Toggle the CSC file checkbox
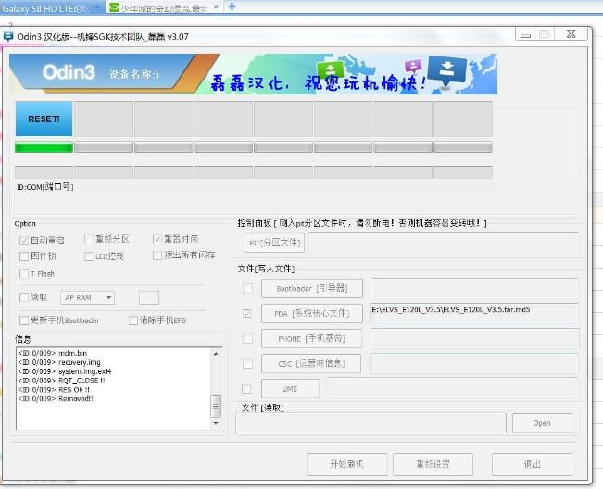 click(x=247, y=364)
